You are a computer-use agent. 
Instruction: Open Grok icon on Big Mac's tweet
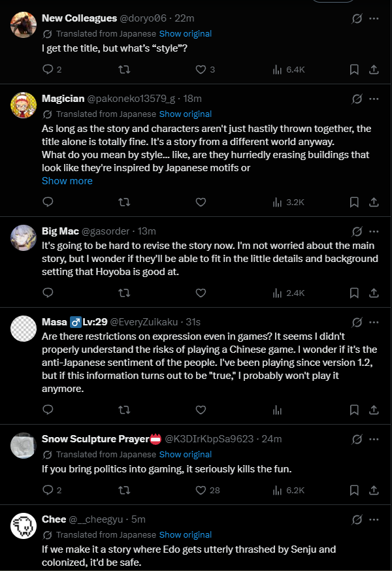click(357, 231)
